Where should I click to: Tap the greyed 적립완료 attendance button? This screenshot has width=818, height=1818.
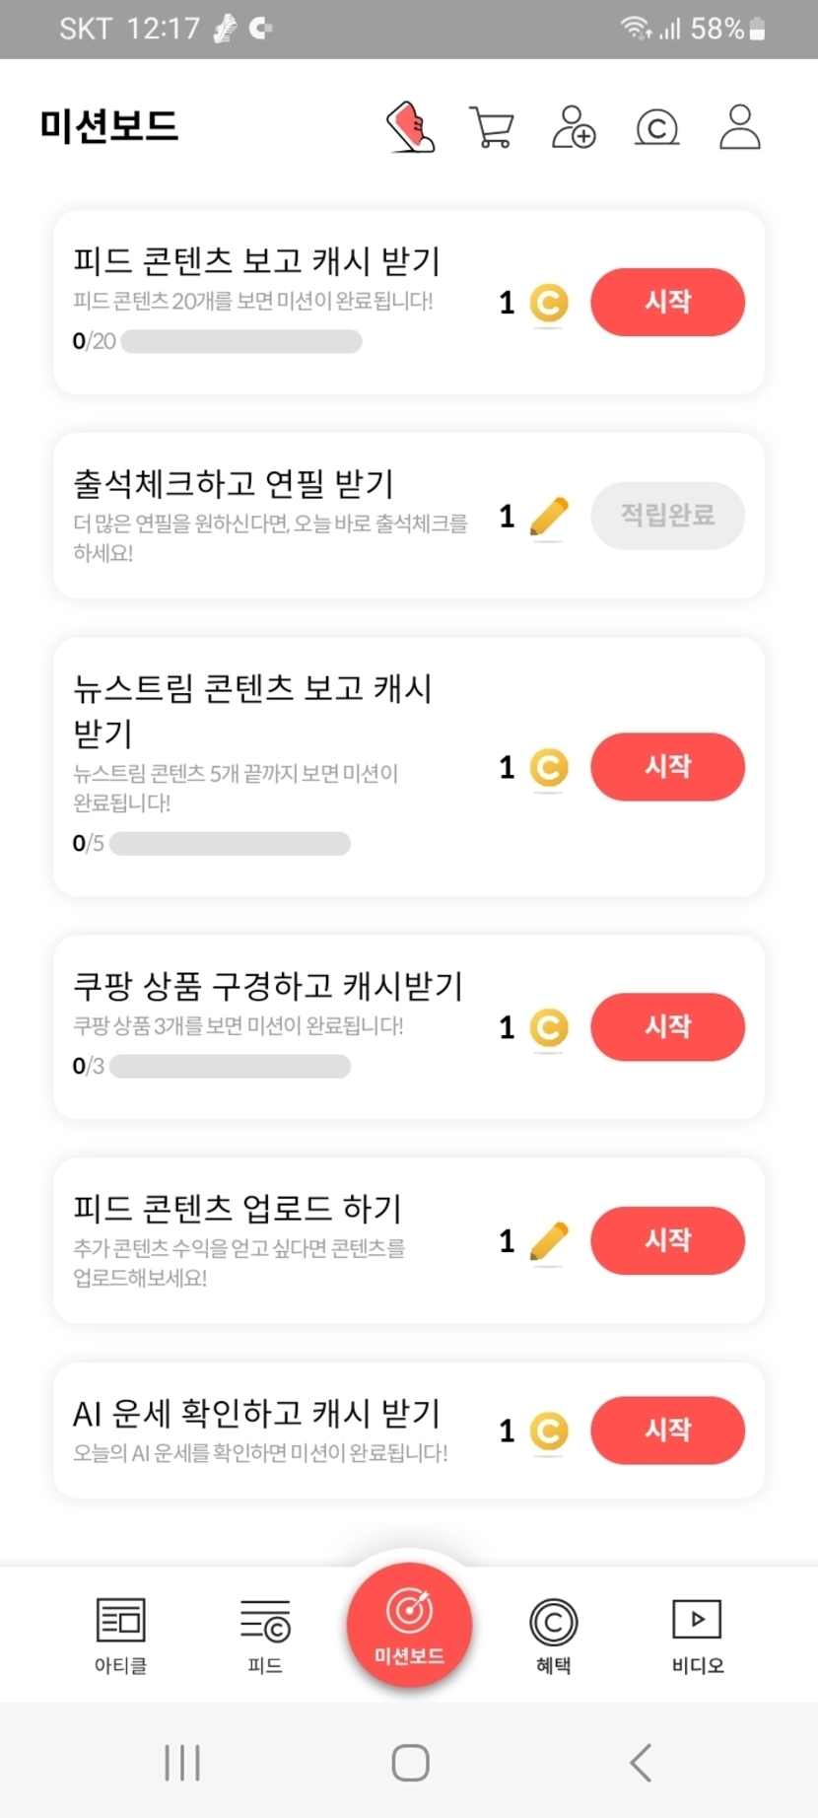(x=667, y=515)
